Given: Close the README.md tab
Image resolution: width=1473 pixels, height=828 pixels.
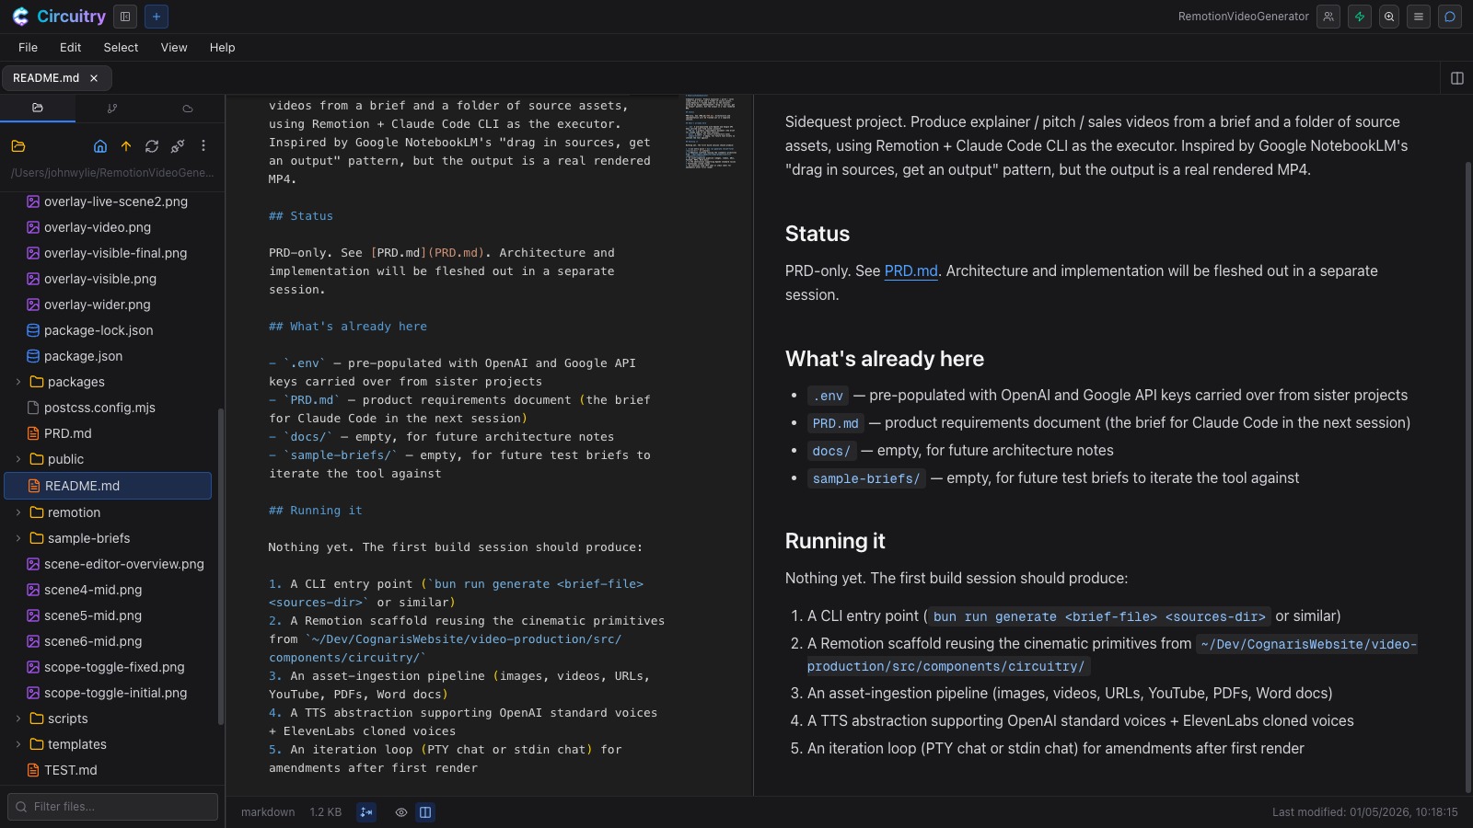Looking at the screenshot, I should click(x=94, y=78).
